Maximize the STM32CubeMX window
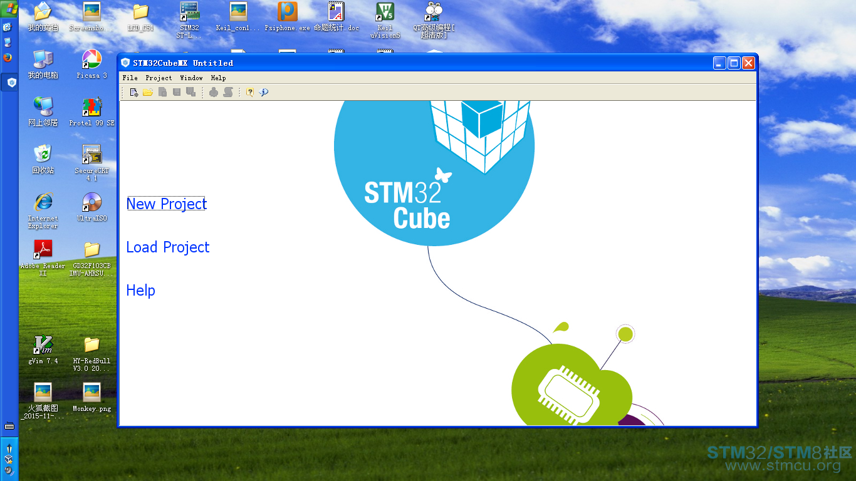 point(734,63)
